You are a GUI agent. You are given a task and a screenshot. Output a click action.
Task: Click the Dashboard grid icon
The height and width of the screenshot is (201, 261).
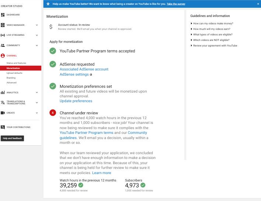3,15
